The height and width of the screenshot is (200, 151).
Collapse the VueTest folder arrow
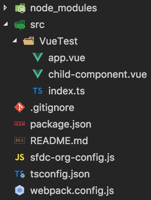click(15, 40)
